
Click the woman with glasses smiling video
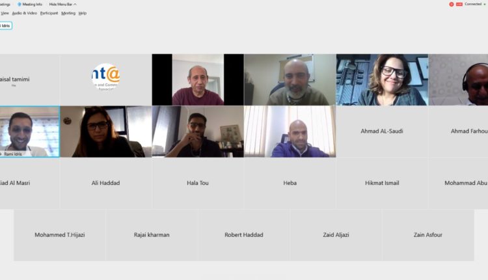click(x=382, y=79)
